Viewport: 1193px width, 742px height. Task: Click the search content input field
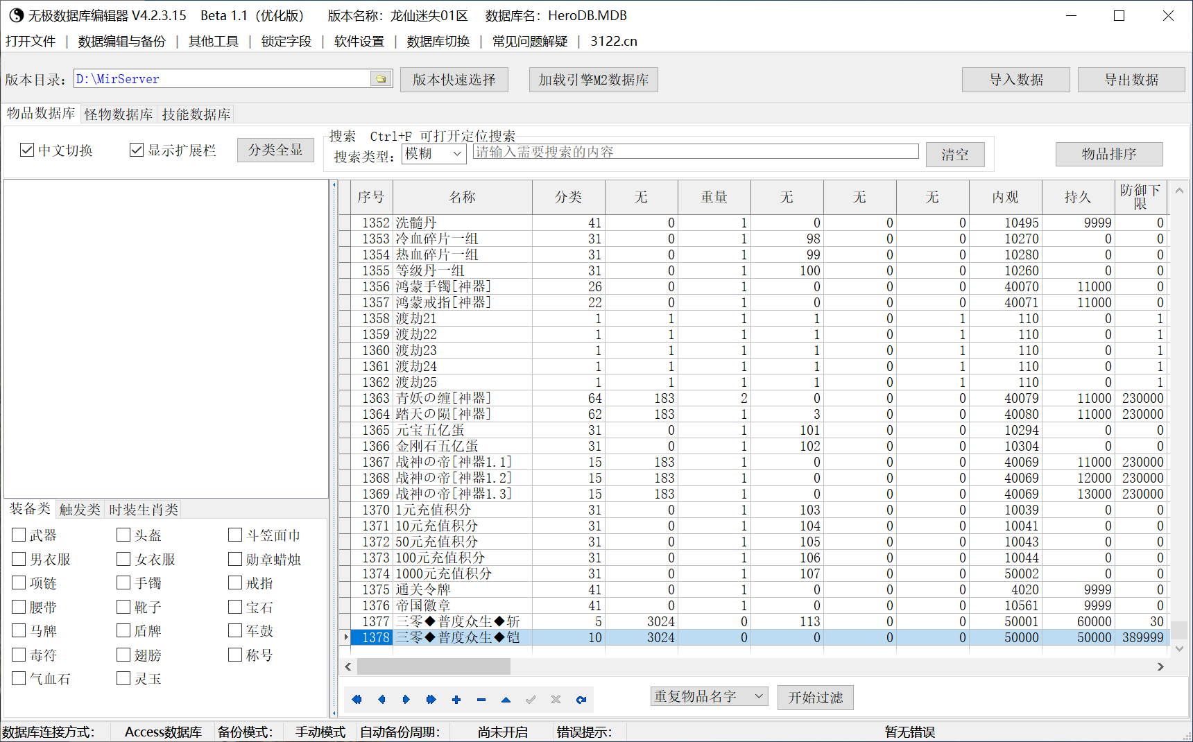click(696, 152)
